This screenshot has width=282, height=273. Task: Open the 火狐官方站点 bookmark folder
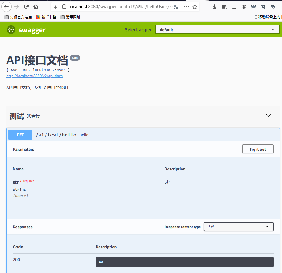18,17
